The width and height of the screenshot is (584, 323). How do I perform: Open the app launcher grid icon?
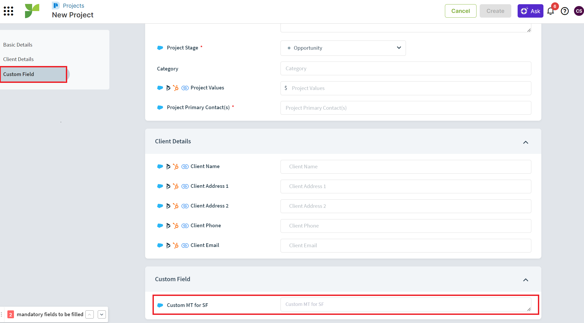[x=8, y=11]
